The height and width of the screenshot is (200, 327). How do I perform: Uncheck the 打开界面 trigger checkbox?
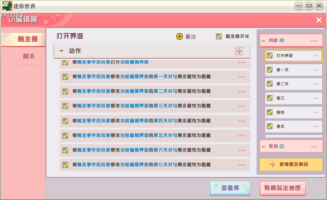[x=270, y=55]
